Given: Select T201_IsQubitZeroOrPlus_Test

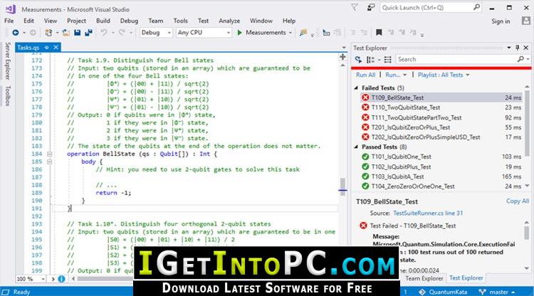Looking at the screenshot, I should click(x=441, y=127).
